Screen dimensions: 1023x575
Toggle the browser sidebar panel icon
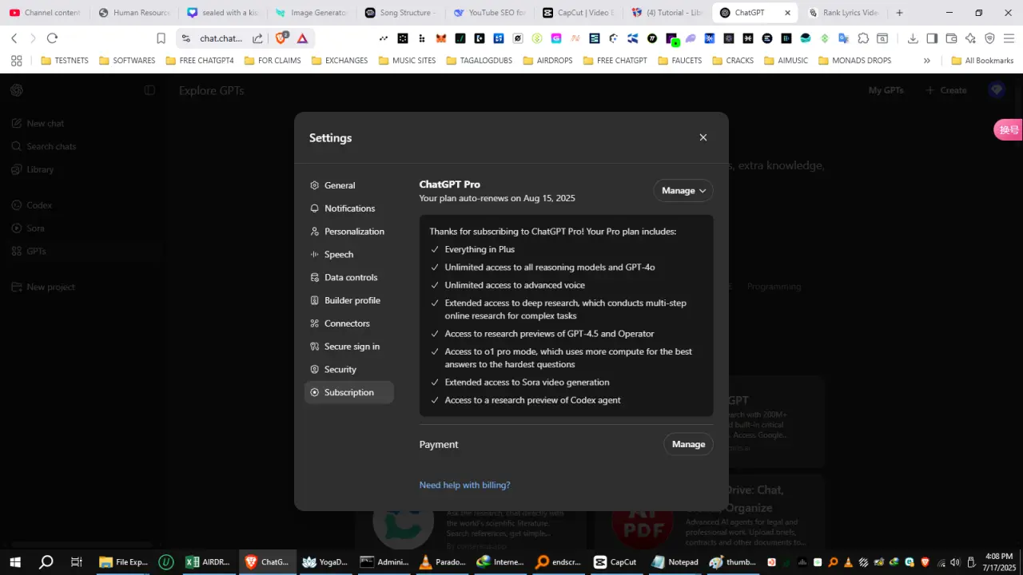point(932,38)
